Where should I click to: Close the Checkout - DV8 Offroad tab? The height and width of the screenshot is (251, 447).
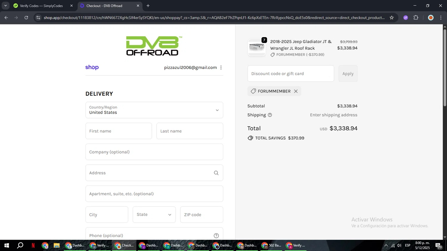[138, 6]
